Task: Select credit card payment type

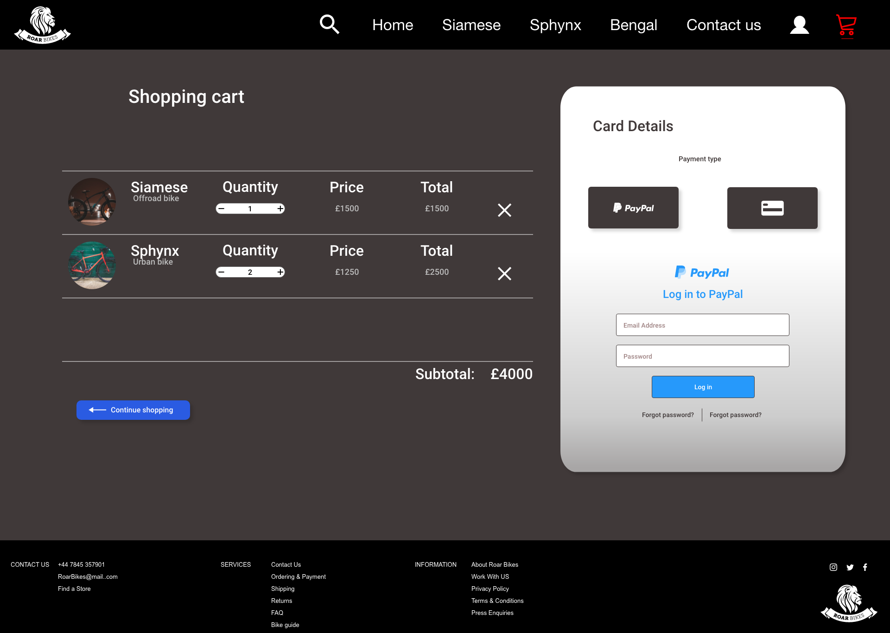Action: point(772,208)
